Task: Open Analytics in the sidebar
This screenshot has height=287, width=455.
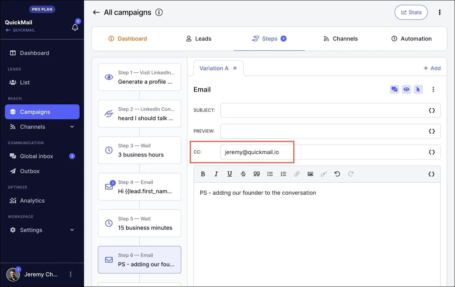Action: 42,201
